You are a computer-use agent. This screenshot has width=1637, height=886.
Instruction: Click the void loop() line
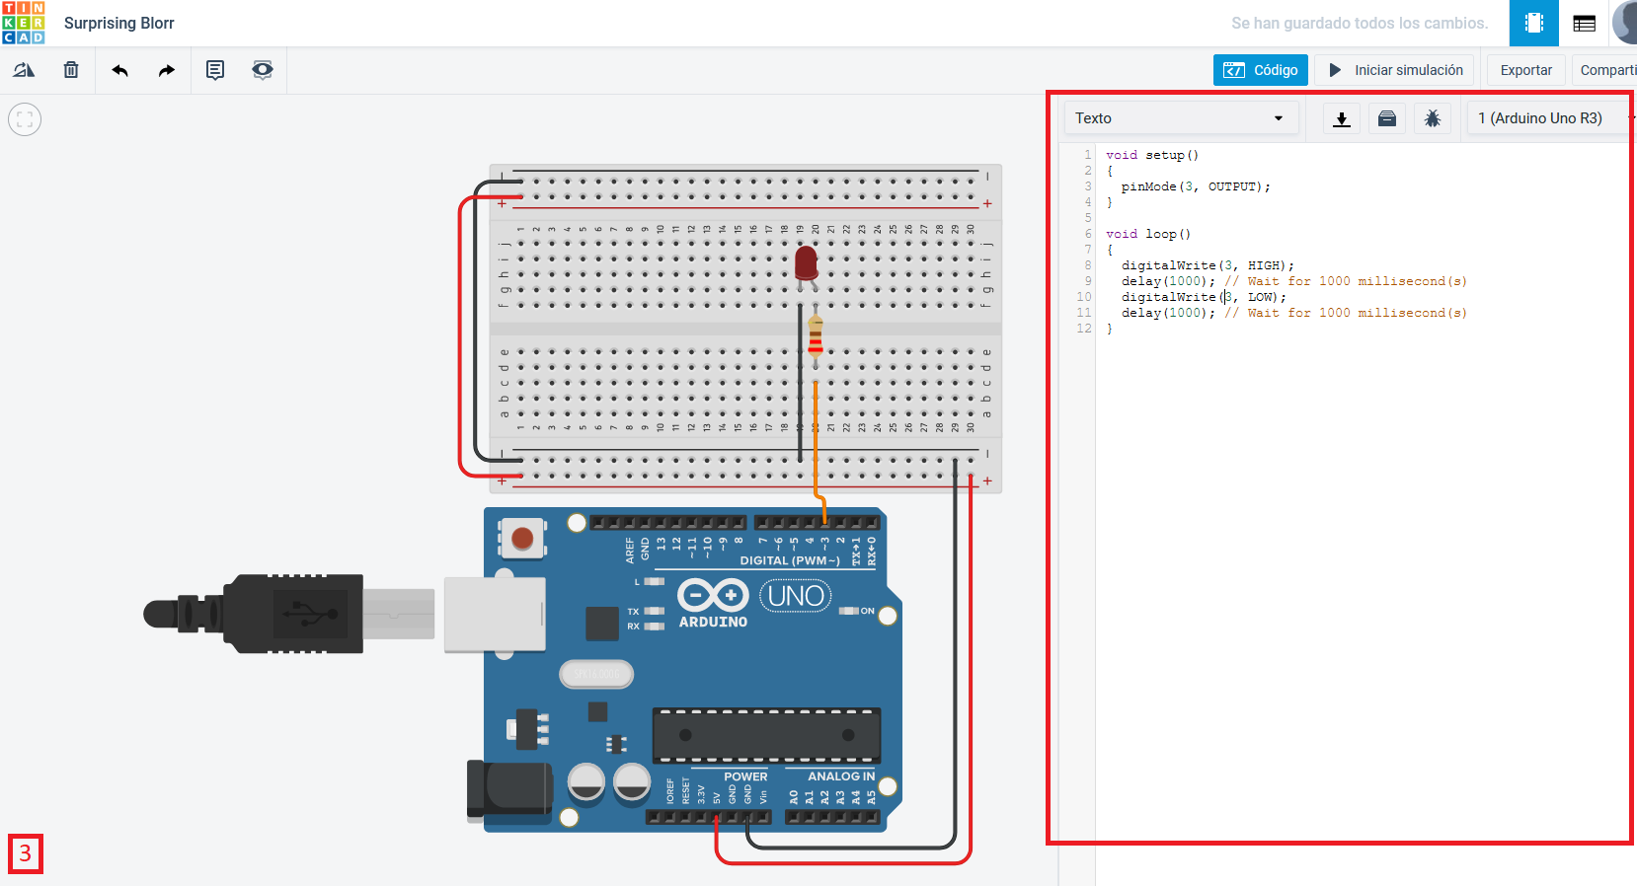point(1148,234)
